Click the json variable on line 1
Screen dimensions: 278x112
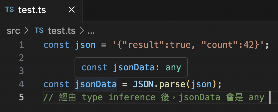point(85,45)
